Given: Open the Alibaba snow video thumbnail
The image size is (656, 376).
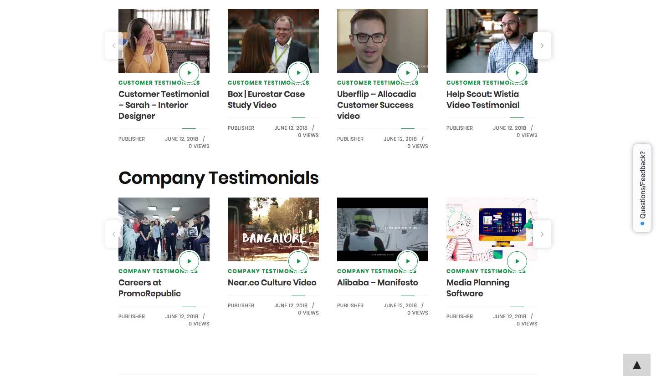Looking at the screenshot, I should (383, 229).
